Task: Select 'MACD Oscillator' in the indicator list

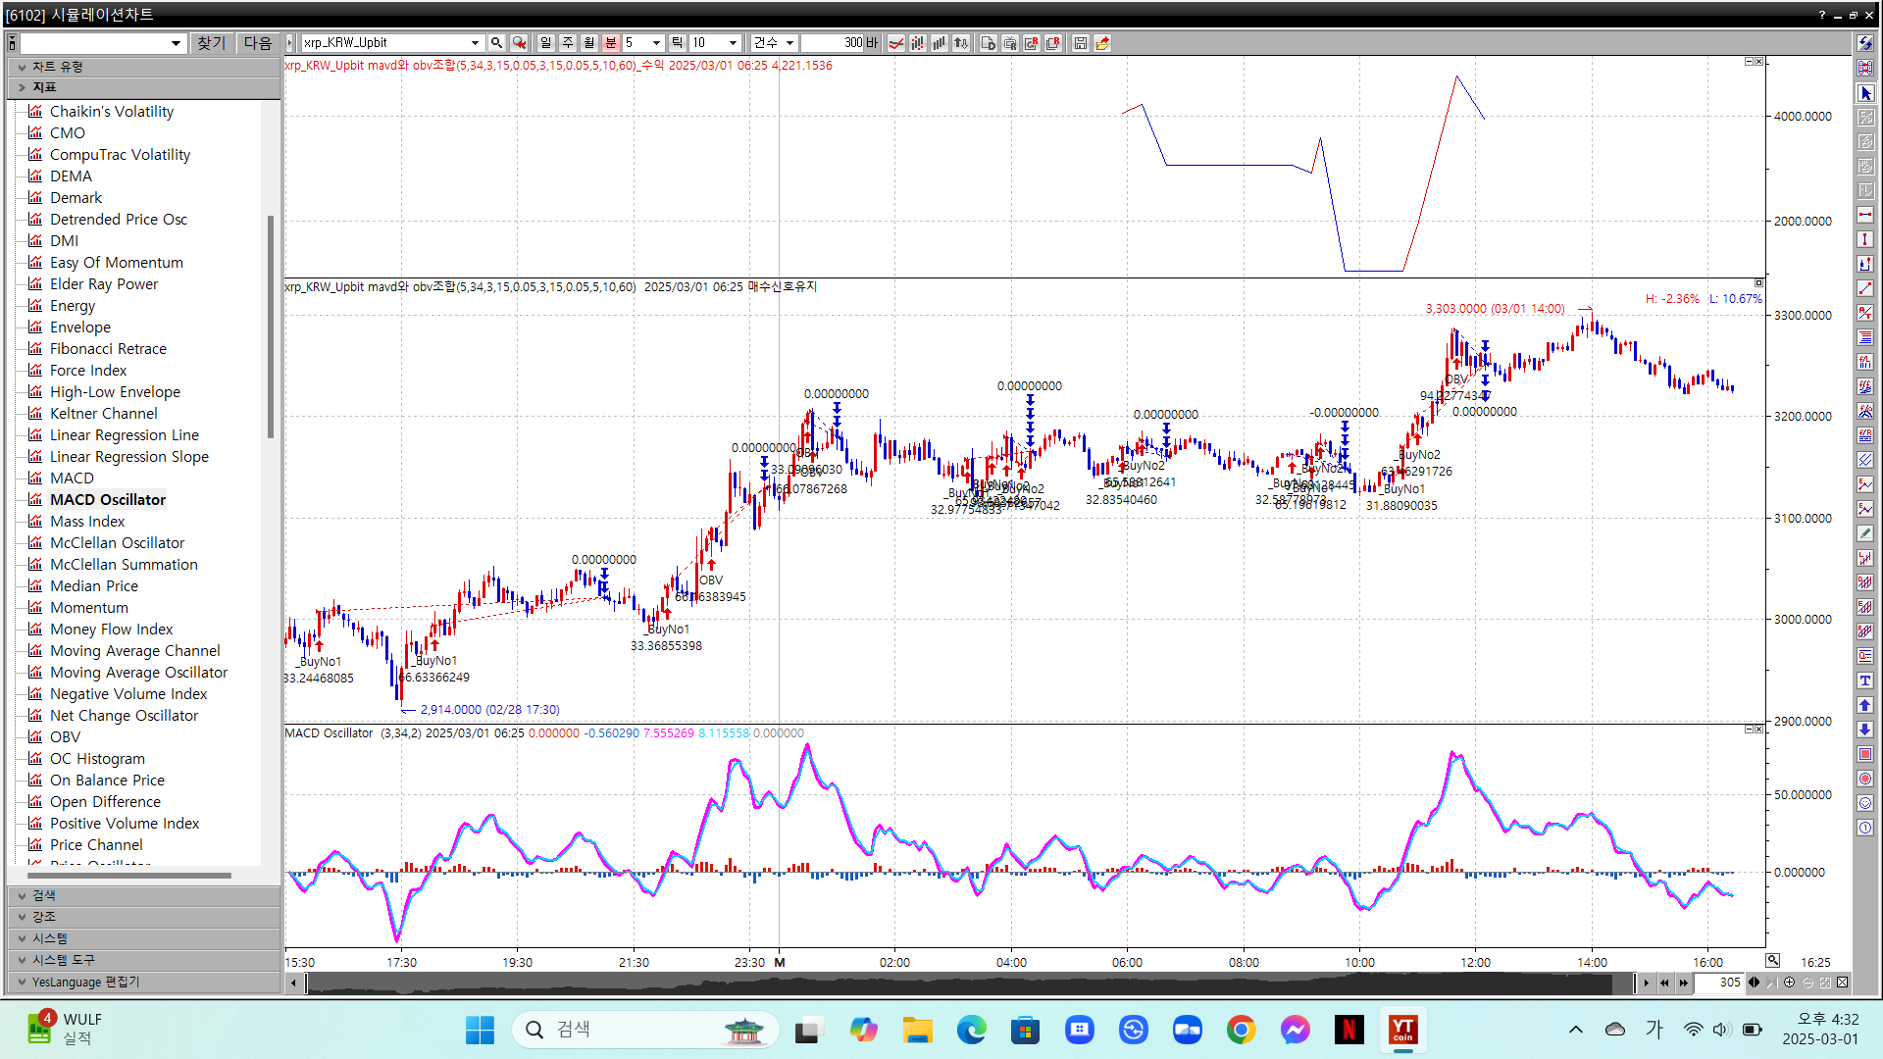Action: [x=108, y=499]
